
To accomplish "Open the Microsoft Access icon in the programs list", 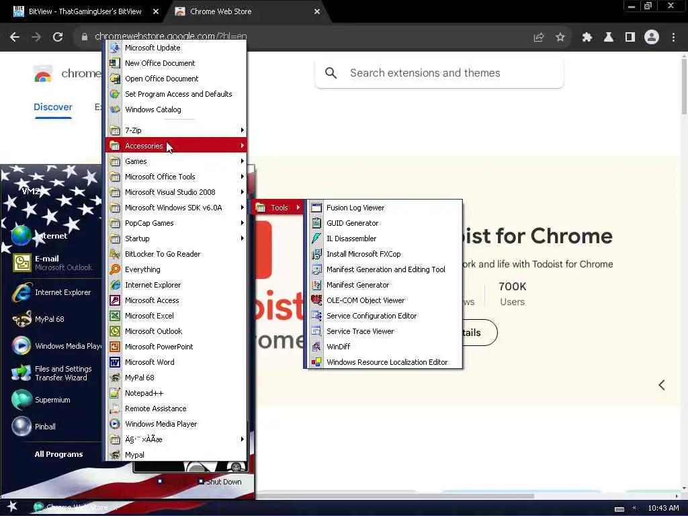I will point(115,300).
